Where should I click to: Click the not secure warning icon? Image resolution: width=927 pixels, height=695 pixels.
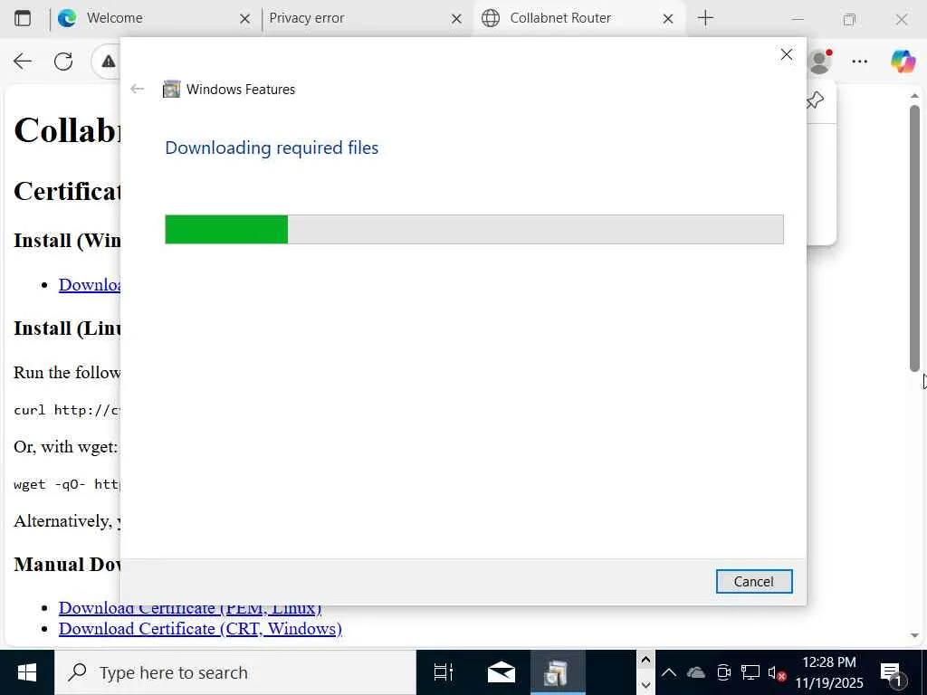(109, 61)
